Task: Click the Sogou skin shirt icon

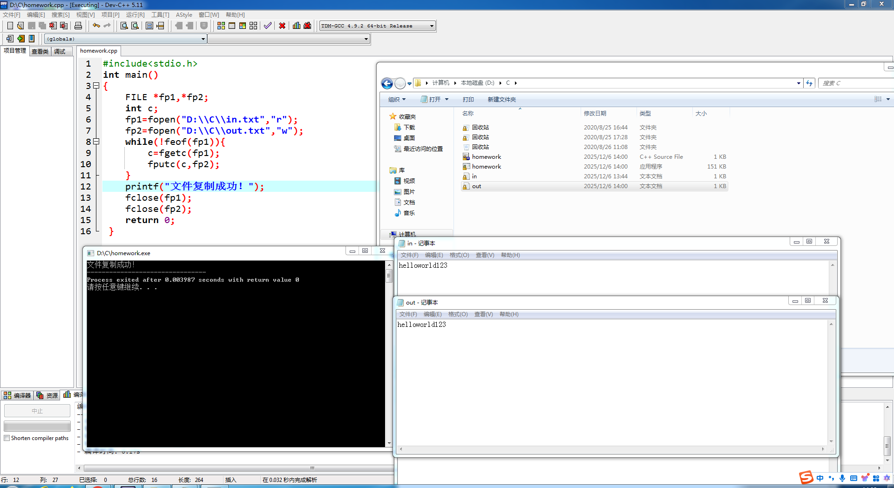Action: (x=865, y=478)
